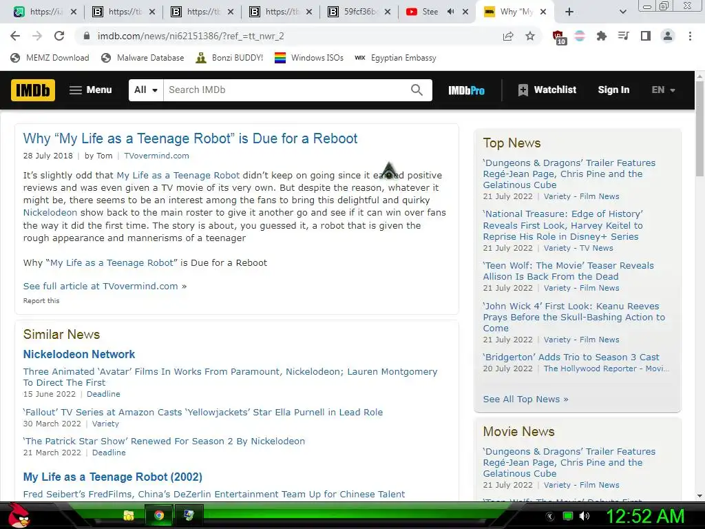Open See All Top News link

[x=525, y=400]
